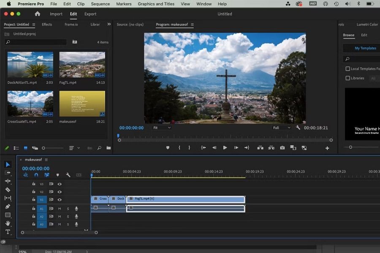Switch to the Lumetri Color tab
Viewport: 380px width, 253px height.
[367, 24]
